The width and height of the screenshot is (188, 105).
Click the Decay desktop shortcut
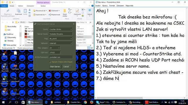click(x=5, y=55)
